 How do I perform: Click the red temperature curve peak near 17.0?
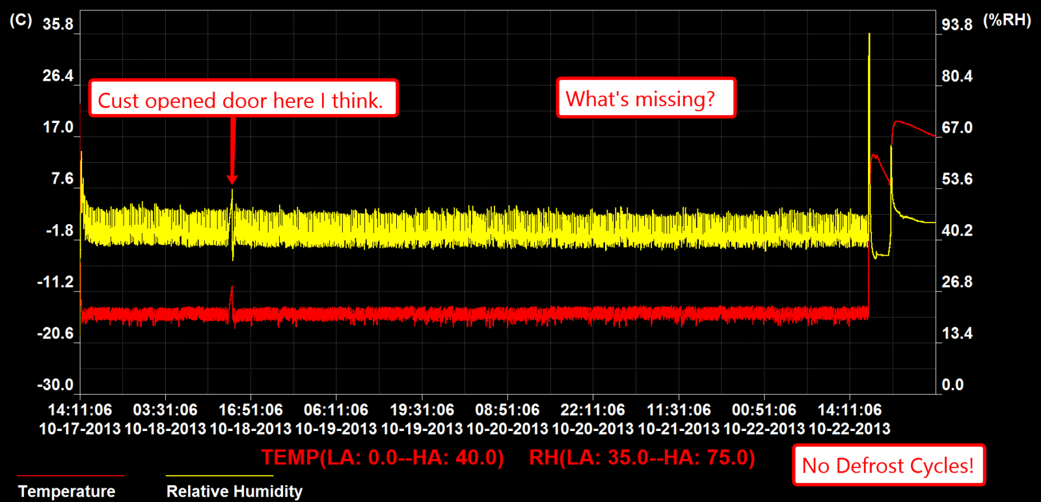pos(899,122)
